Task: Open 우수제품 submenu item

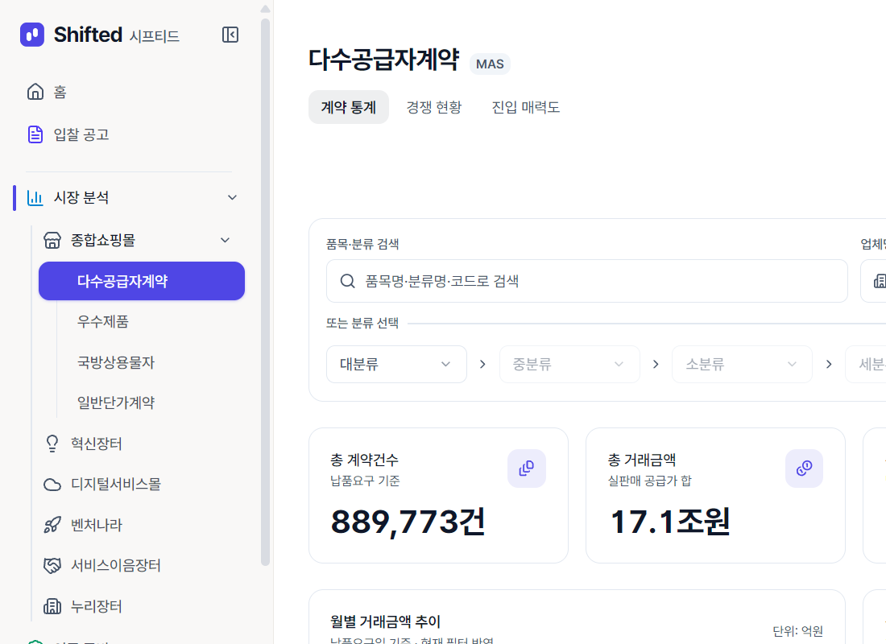Action: (x=103, y=321)
